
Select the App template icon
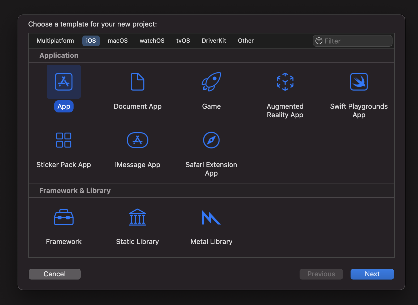coord(64,82)
